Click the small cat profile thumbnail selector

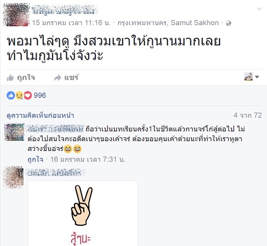point(248,77)
